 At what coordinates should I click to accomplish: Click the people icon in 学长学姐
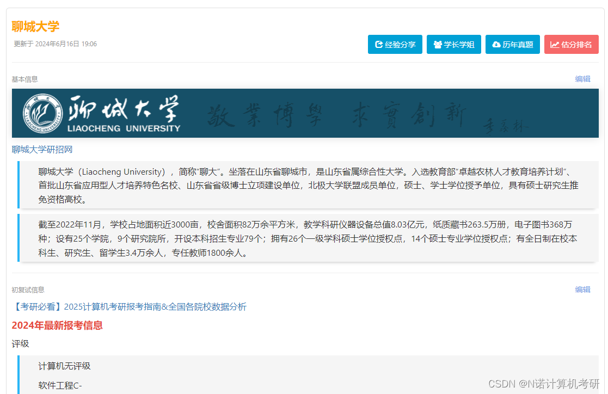[x=438, y=45]
